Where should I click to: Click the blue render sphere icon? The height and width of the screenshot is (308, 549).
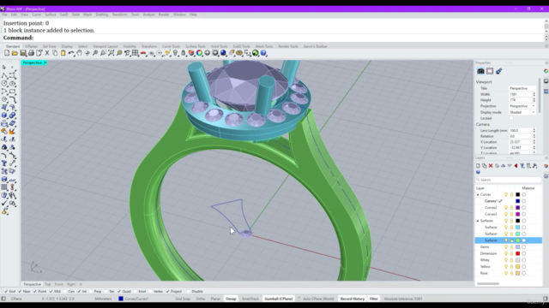(223, 53)
